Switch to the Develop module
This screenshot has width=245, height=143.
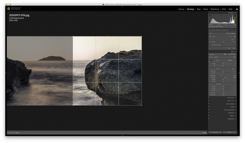191,9
